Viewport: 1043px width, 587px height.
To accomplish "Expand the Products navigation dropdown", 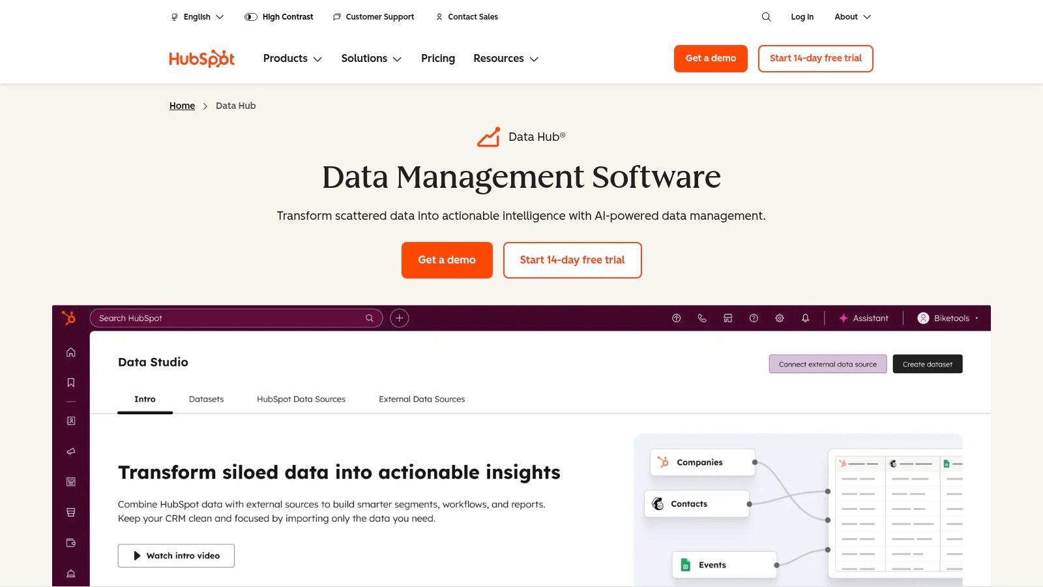I will click(x=291, y=58).
